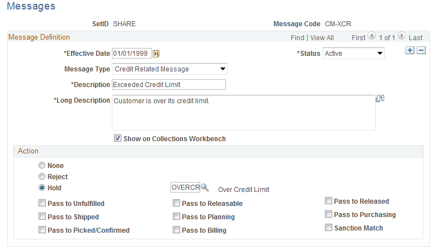This screenshot has width=434, height=250.
Task: Tick Pass to Purchasing checkbox
Action: [328, 214]
